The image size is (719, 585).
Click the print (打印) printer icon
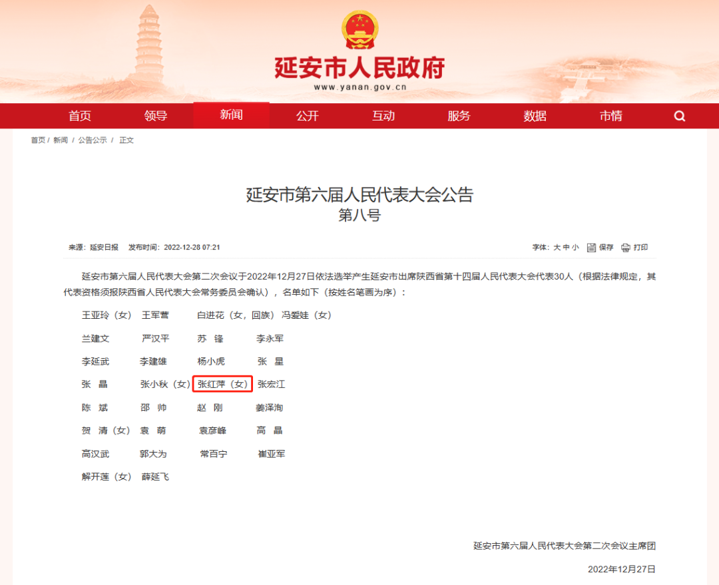pos(626,248)
